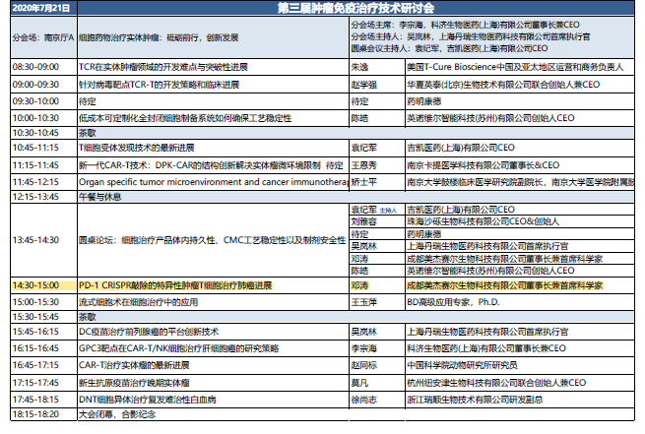Select time slot "11:45-12:15"
Screen dimensions: 645x434
[x=35, y=182]
